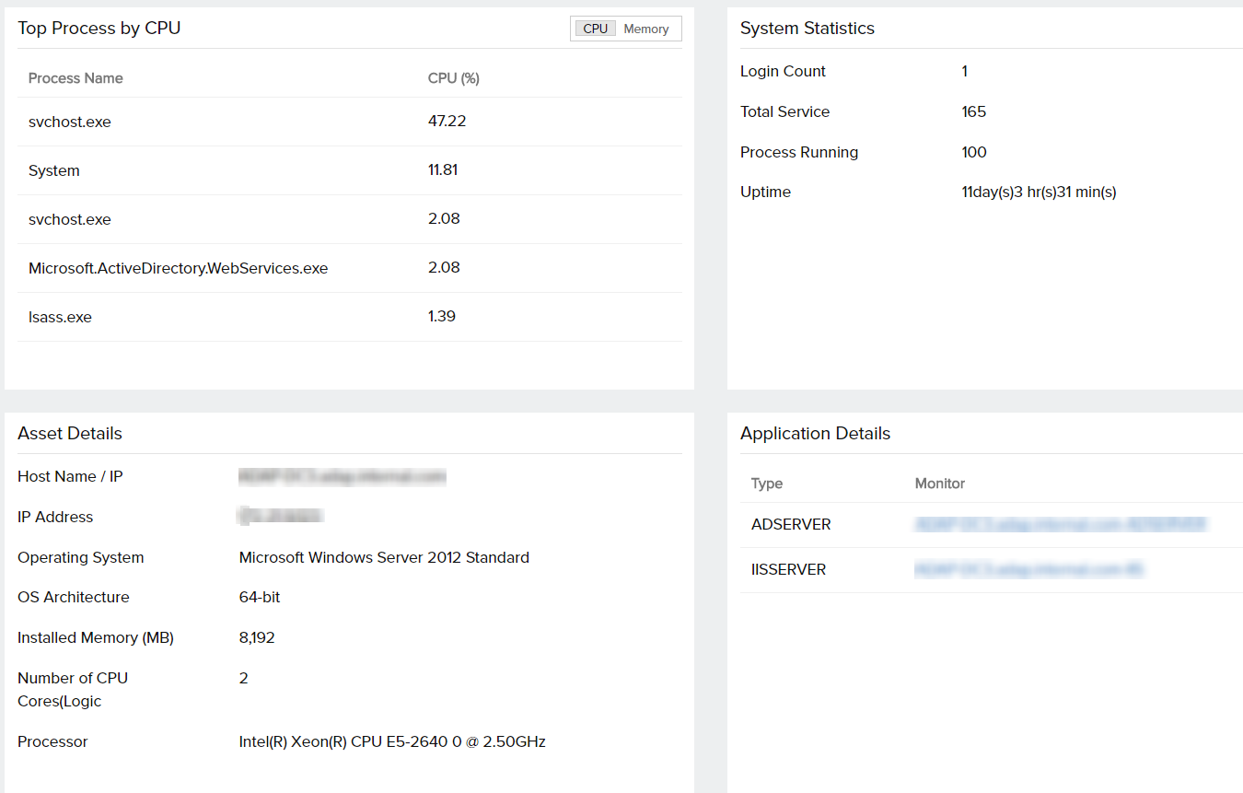Select the Top Process by CPU panel title
Viewport: 1243px width, 793px height.
[99, 29]
